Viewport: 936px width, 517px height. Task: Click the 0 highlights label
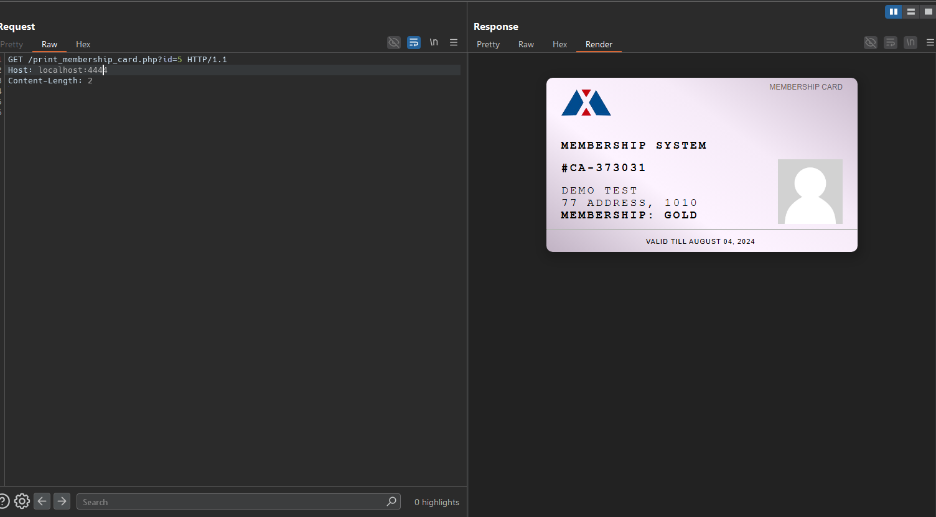[x=436, y=502]
